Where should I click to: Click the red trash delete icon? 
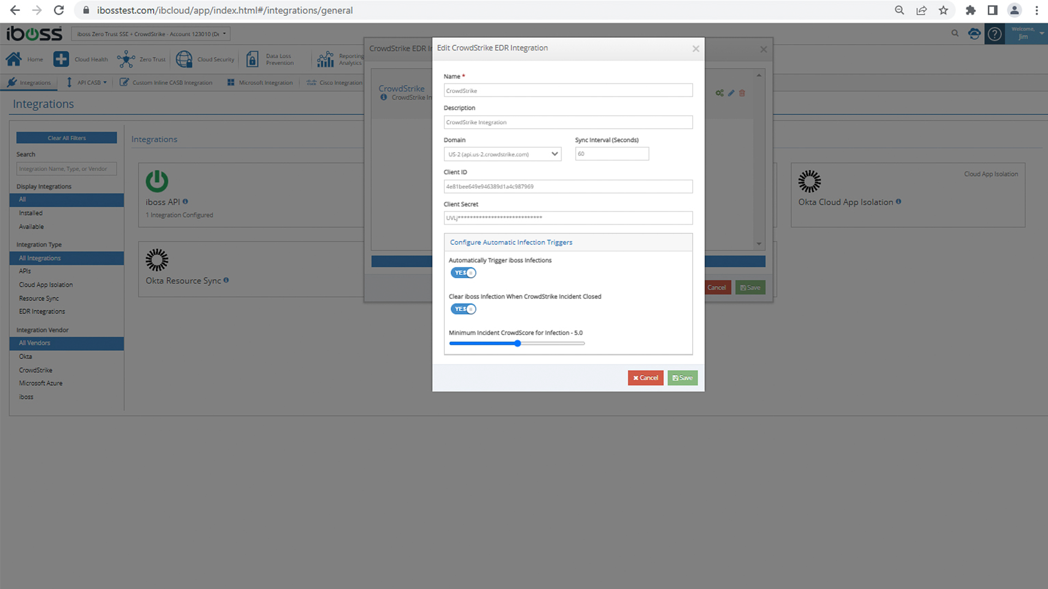coord(742,93)
